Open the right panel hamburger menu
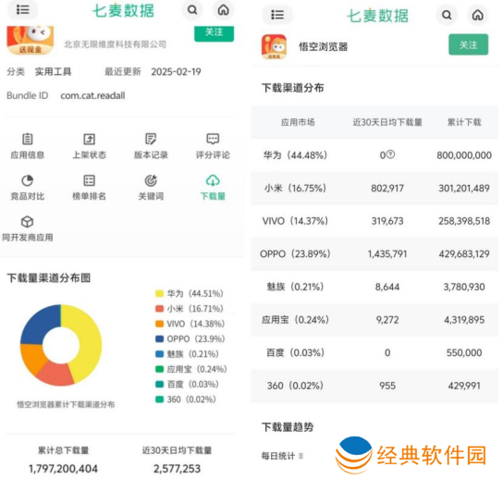This screenshot has width=503, height=479. pyautogui.click(x=277, y=15)
